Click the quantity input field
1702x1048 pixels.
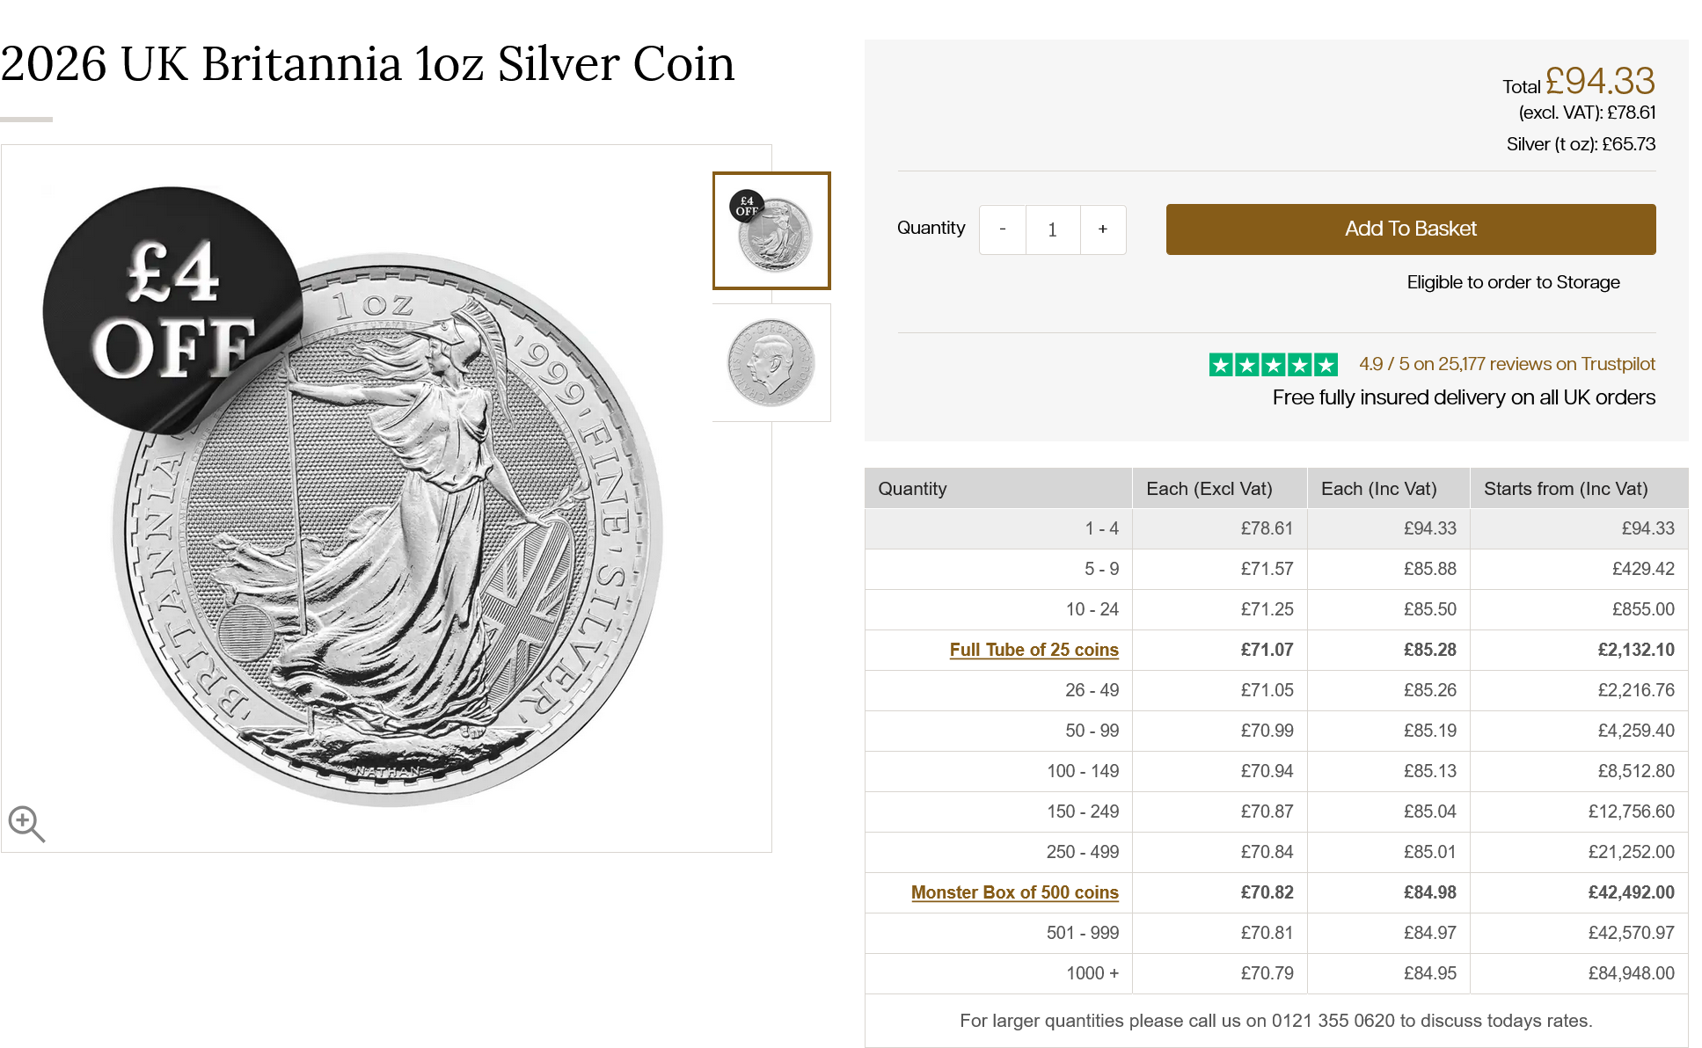(1053, 229)
